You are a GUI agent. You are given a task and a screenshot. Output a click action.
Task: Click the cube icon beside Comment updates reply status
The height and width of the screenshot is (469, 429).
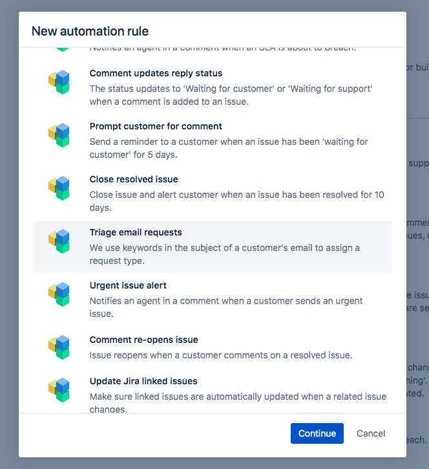pos(59,82)
